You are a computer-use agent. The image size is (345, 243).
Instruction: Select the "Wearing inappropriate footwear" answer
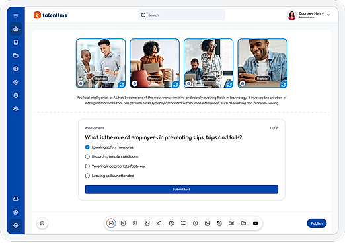click(x=87, y=166)
